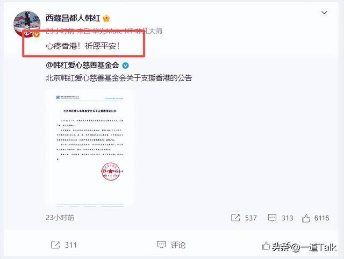Select the 537 repost count
Screen dimensions: 344x259
(251, 218)
